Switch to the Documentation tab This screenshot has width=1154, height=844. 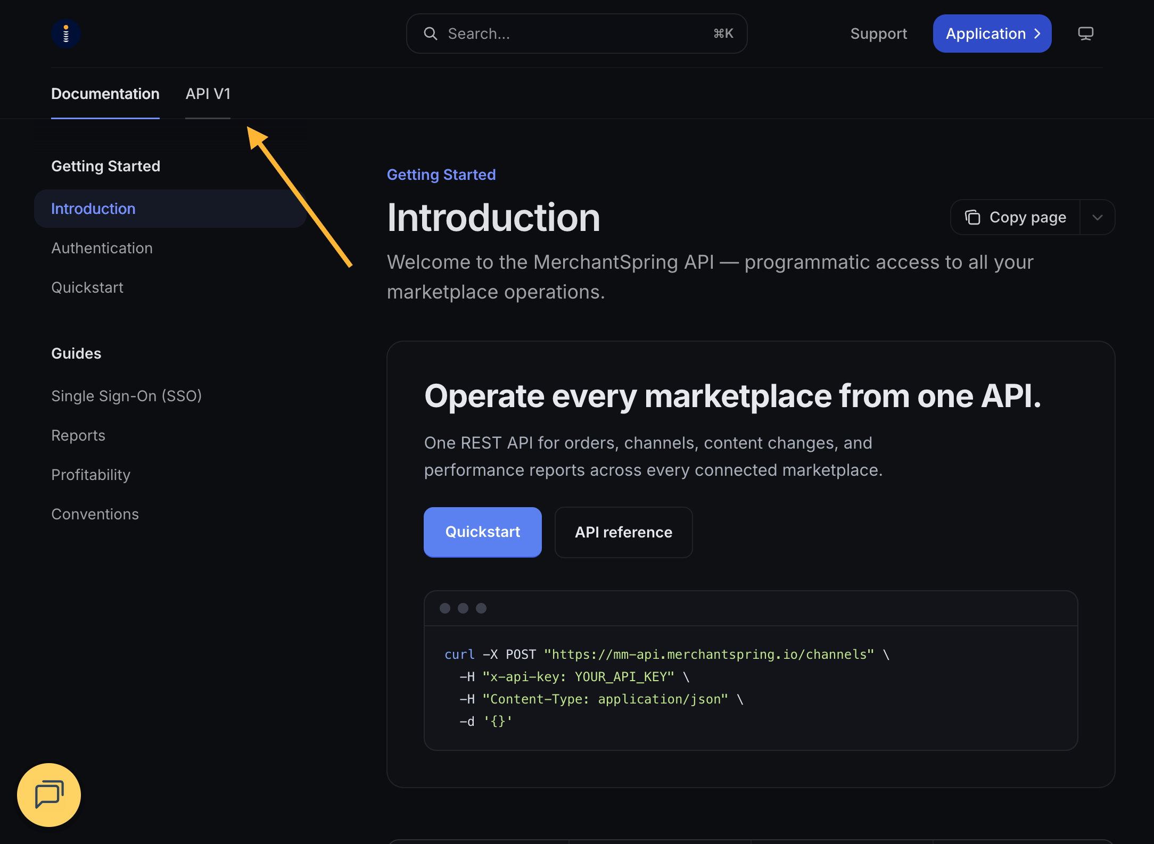[105, 94]
